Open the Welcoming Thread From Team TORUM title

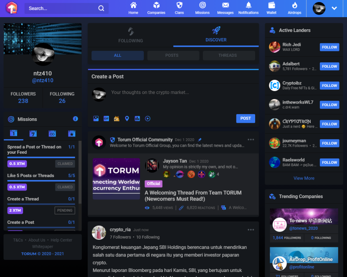[x=193, y=196]
